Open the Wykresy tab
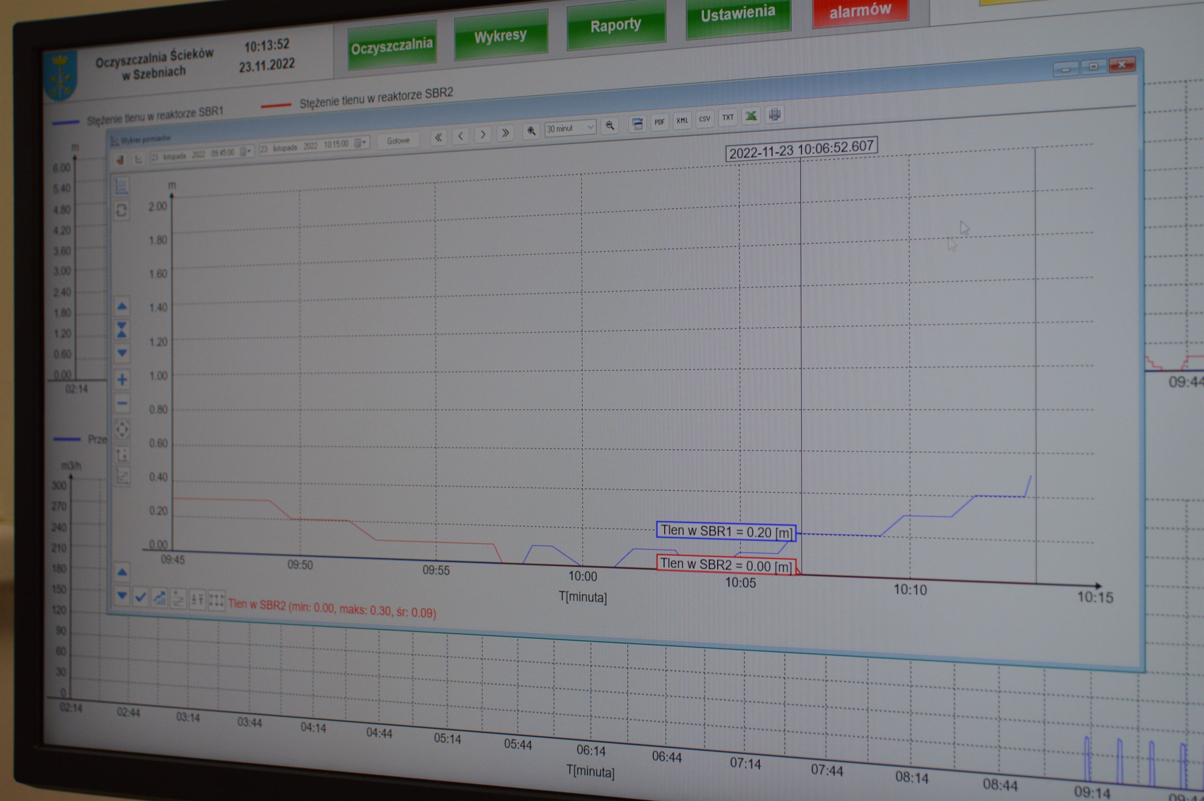This screenshot has width=1204, height=801. (500, 36)
